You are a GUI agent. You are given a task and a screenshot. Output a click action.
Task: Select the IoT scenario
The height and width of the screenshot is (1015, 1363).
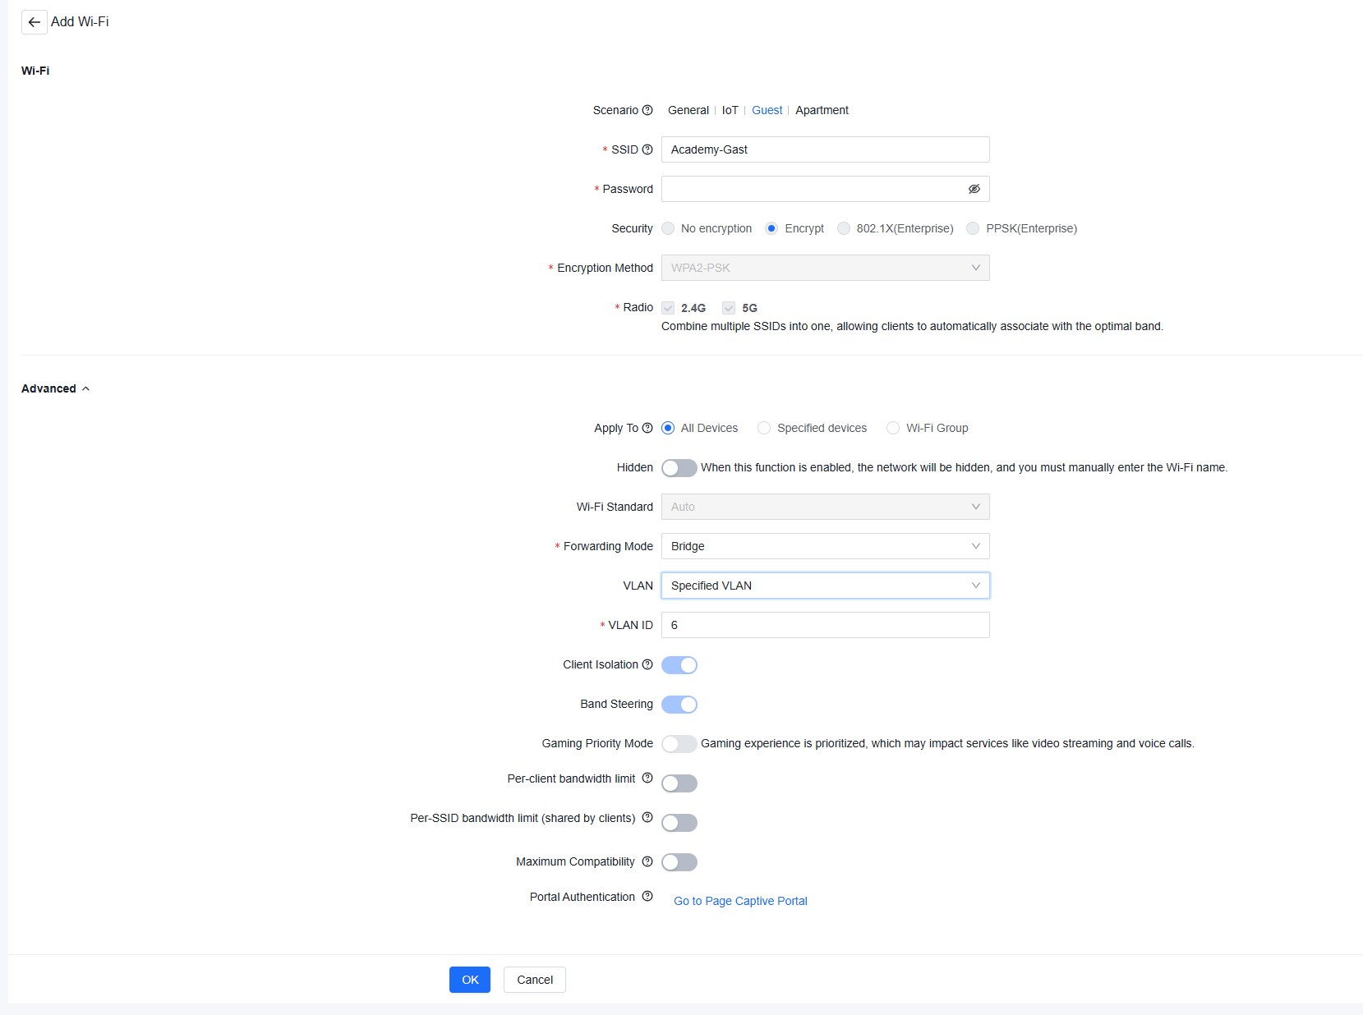730,110
